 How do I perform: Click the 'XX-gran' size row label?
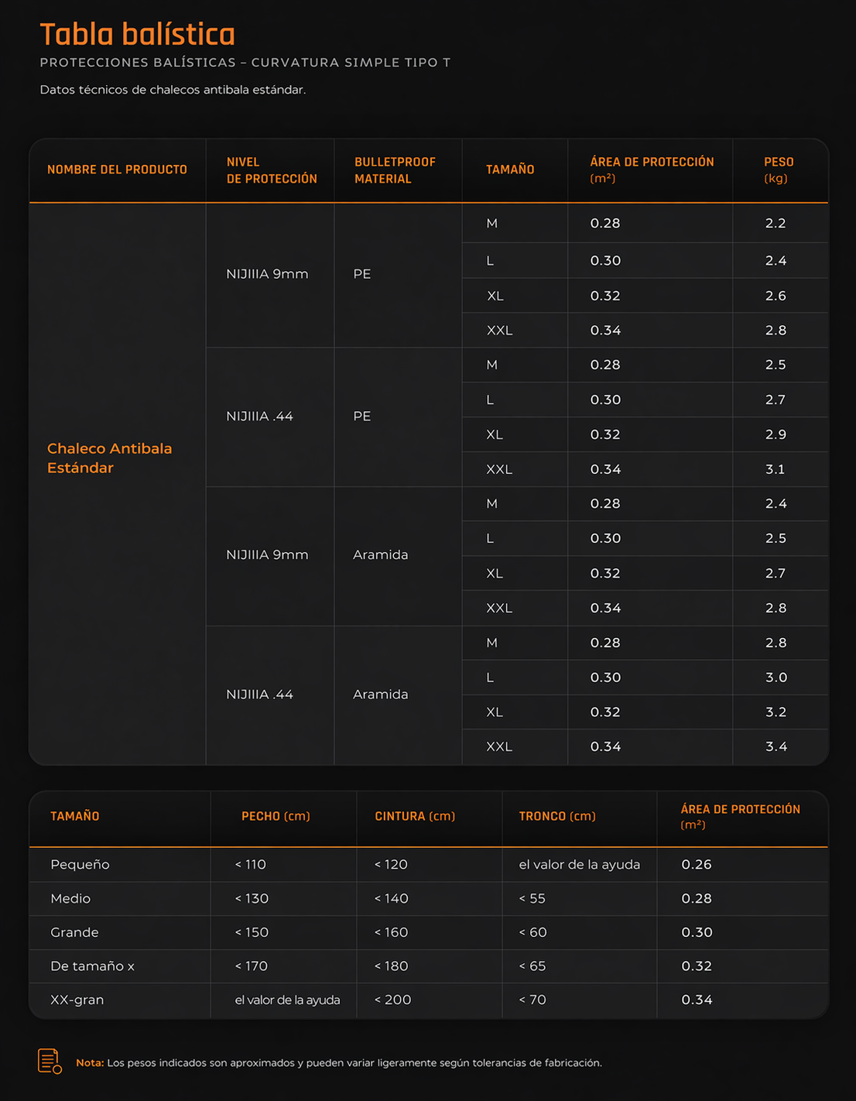[x=77, y=1000]
